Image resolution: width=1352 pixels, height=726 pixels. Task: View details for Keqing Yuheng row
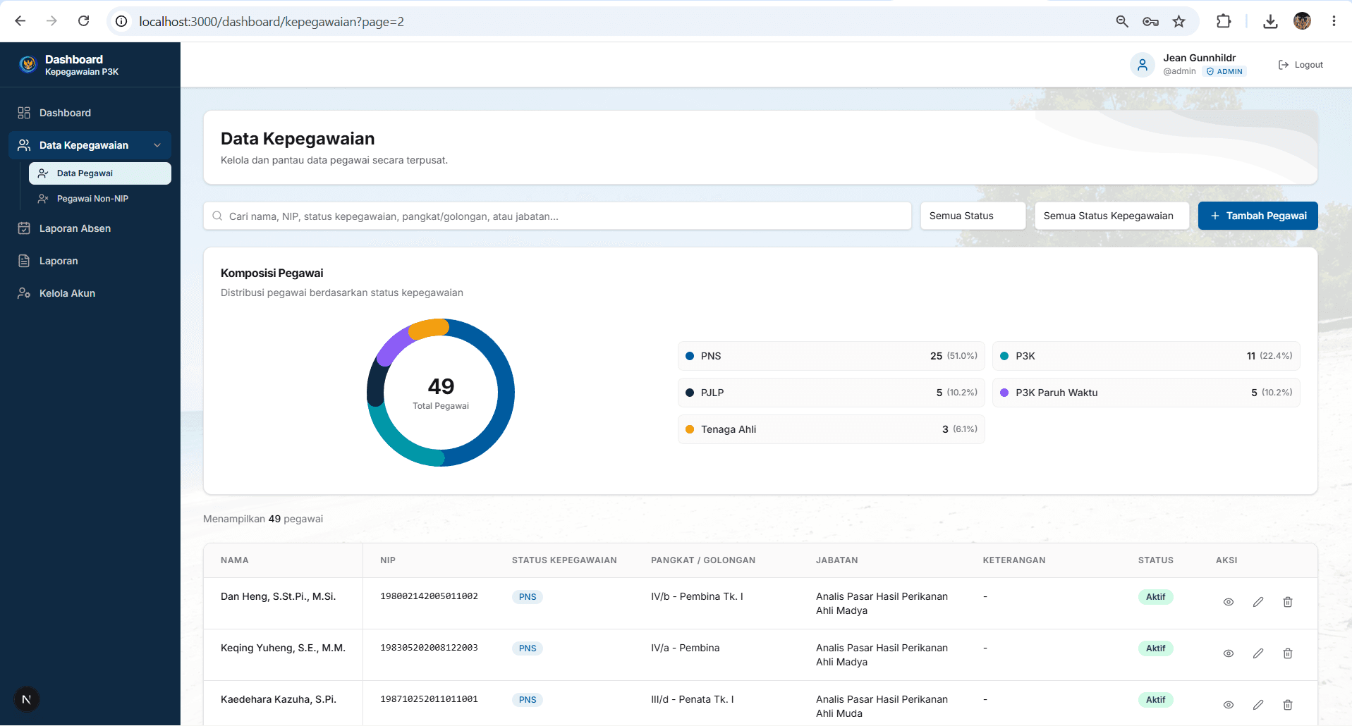[1228, 653]
